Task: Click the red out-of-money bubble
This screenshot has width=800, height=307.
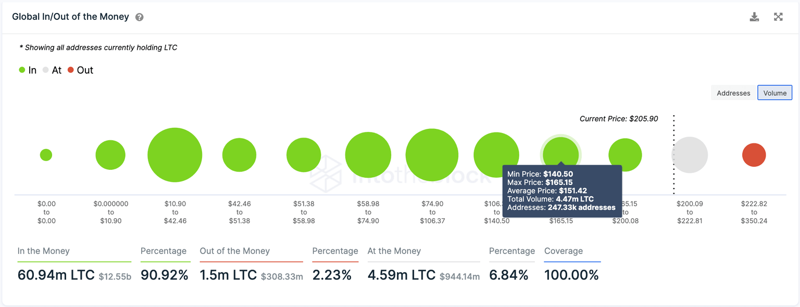Action: [754, 154]
